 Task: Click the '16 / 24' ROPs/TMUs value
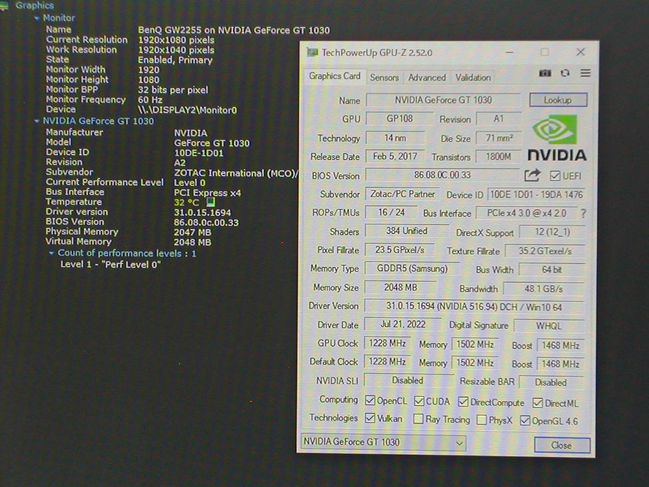point(391,212)
